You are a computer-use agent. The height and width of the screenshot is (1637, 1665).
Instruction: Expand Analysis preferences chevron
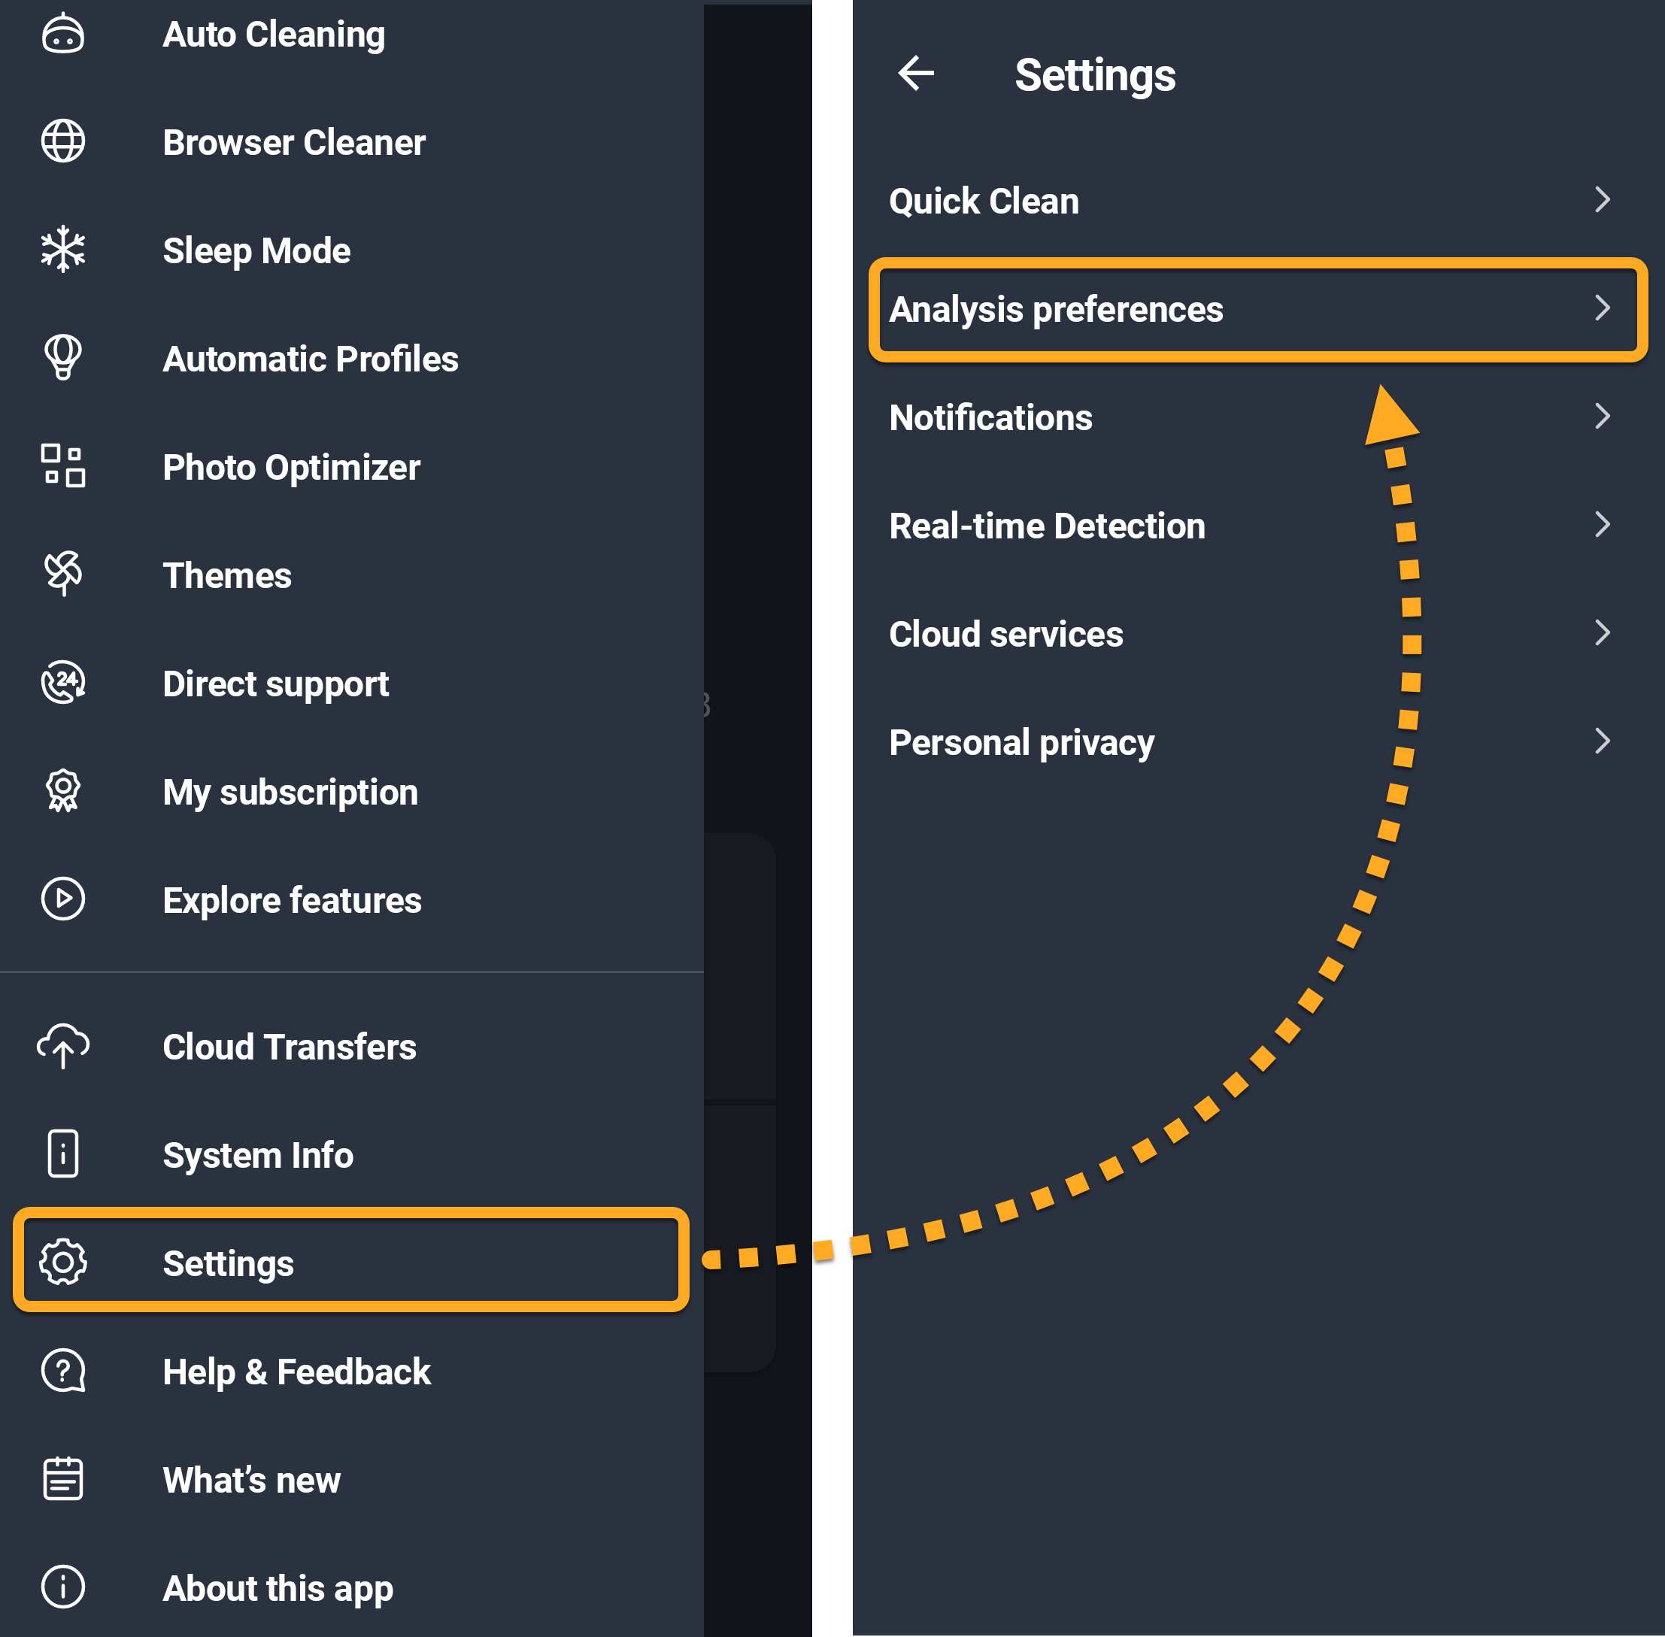1601,308
